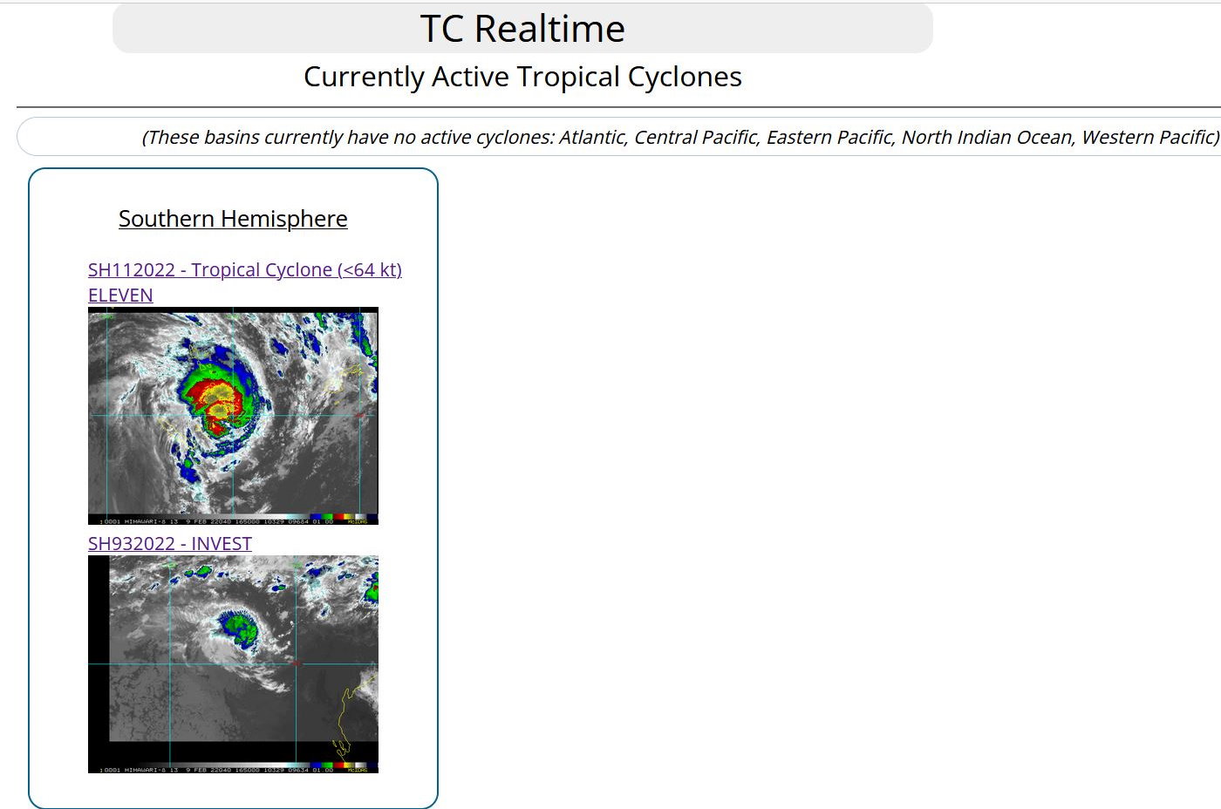Viewport: 1221px width, 809px height.
Task: Open the SH932022 - INVEST link
Action: pyautogui.click(x=170, y=544)
